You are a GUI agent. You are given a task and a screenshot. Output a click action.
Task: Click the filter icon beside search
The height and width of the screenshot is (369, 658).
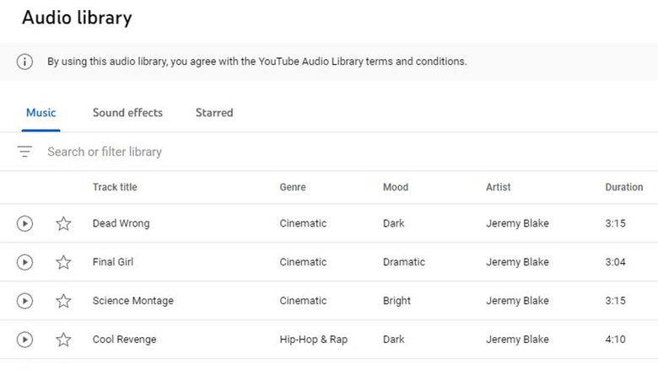click(25, 152)
